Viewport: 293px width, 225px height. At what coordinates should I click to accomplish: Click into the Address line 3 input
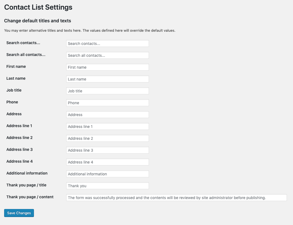pyautogui.click(x=107, y=150)
